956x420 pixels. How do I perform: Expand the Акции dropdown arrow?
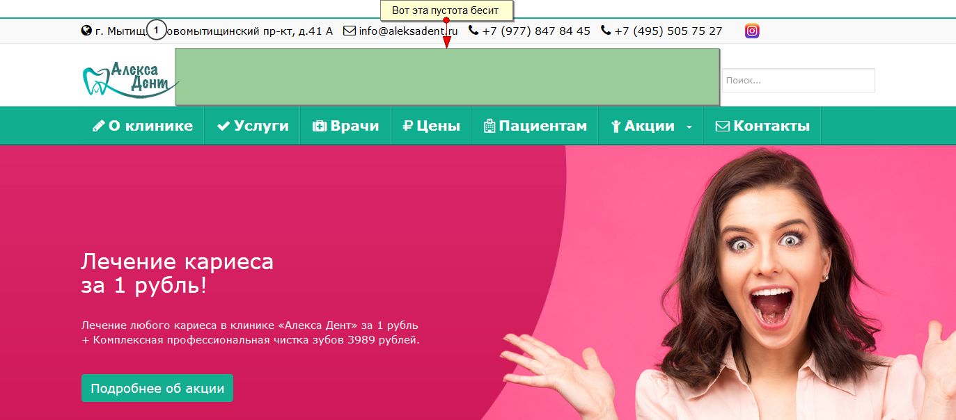[689, 127]
